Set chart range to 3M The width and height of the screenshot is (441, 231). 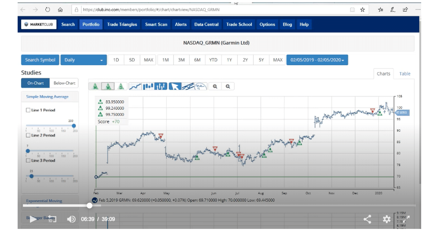click(181, 60)
